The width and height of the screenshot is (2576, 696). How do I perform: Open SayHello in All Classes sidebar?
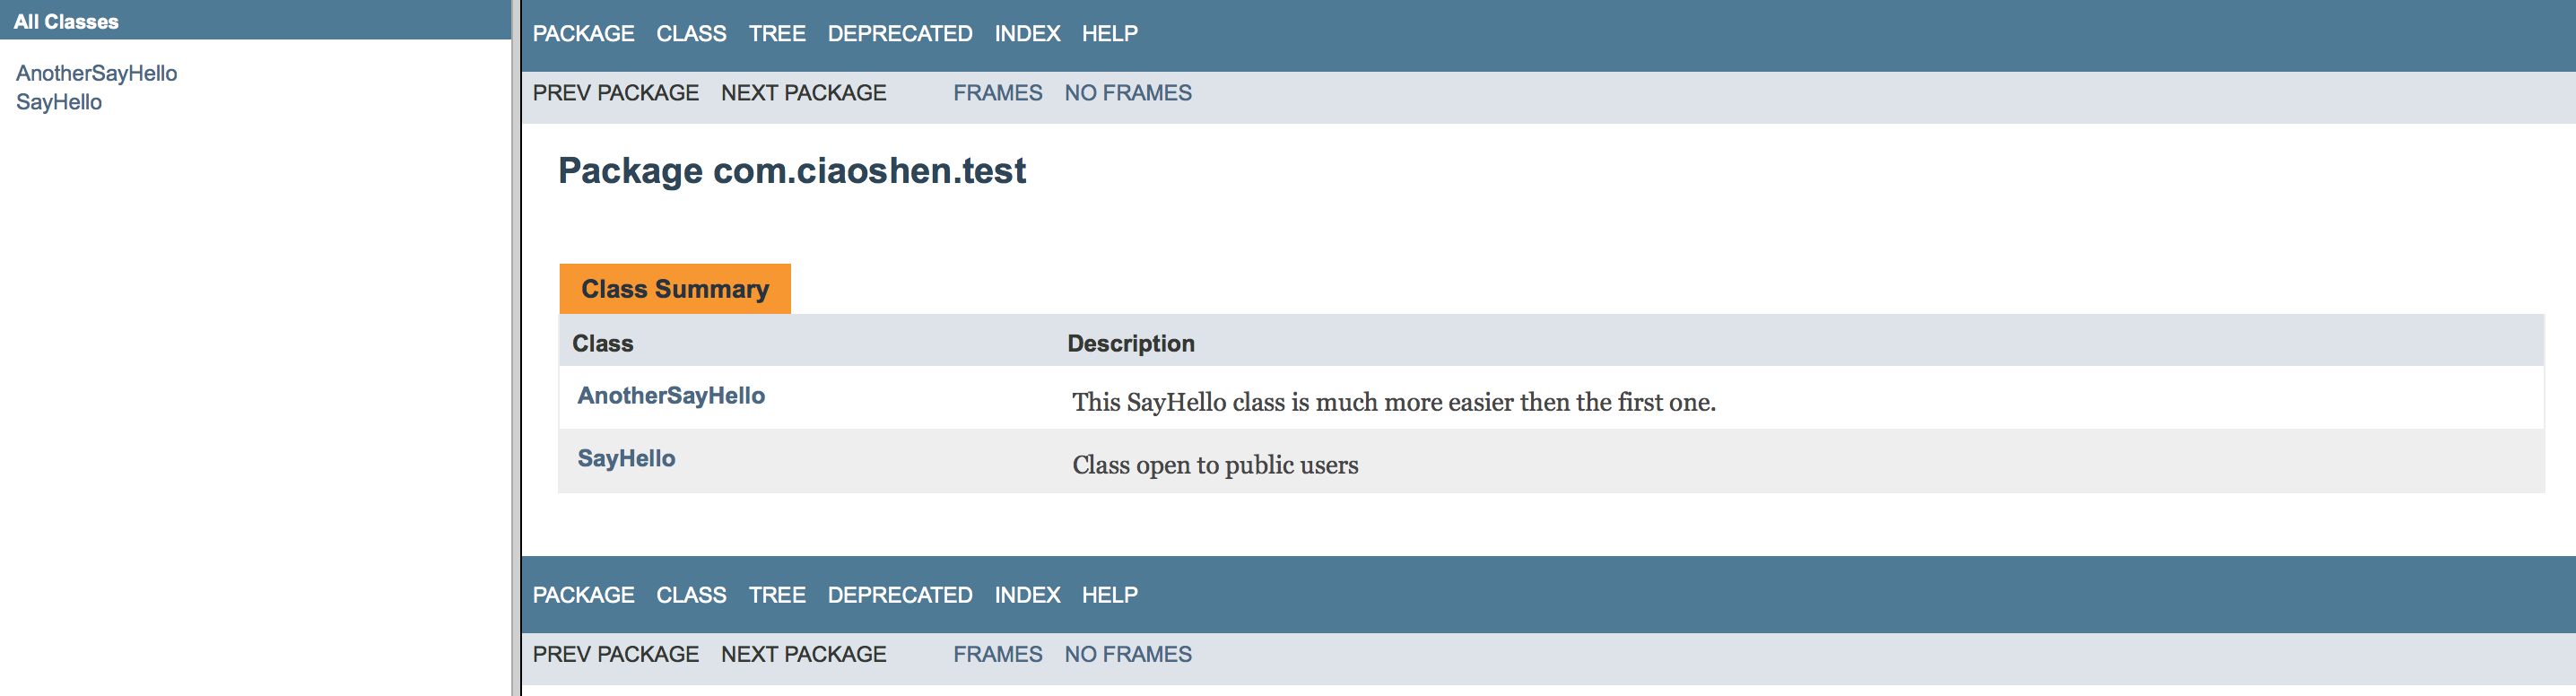coord(59,102)
